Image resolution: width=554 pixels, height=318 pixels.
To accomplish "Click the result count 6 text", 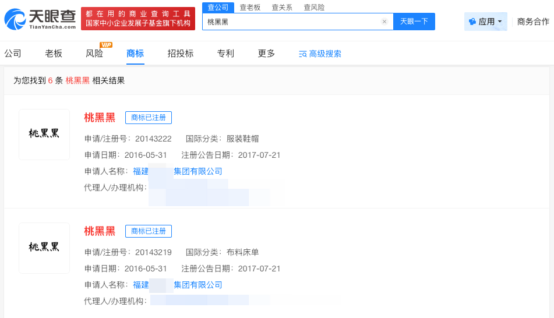I will pos(51,80).
